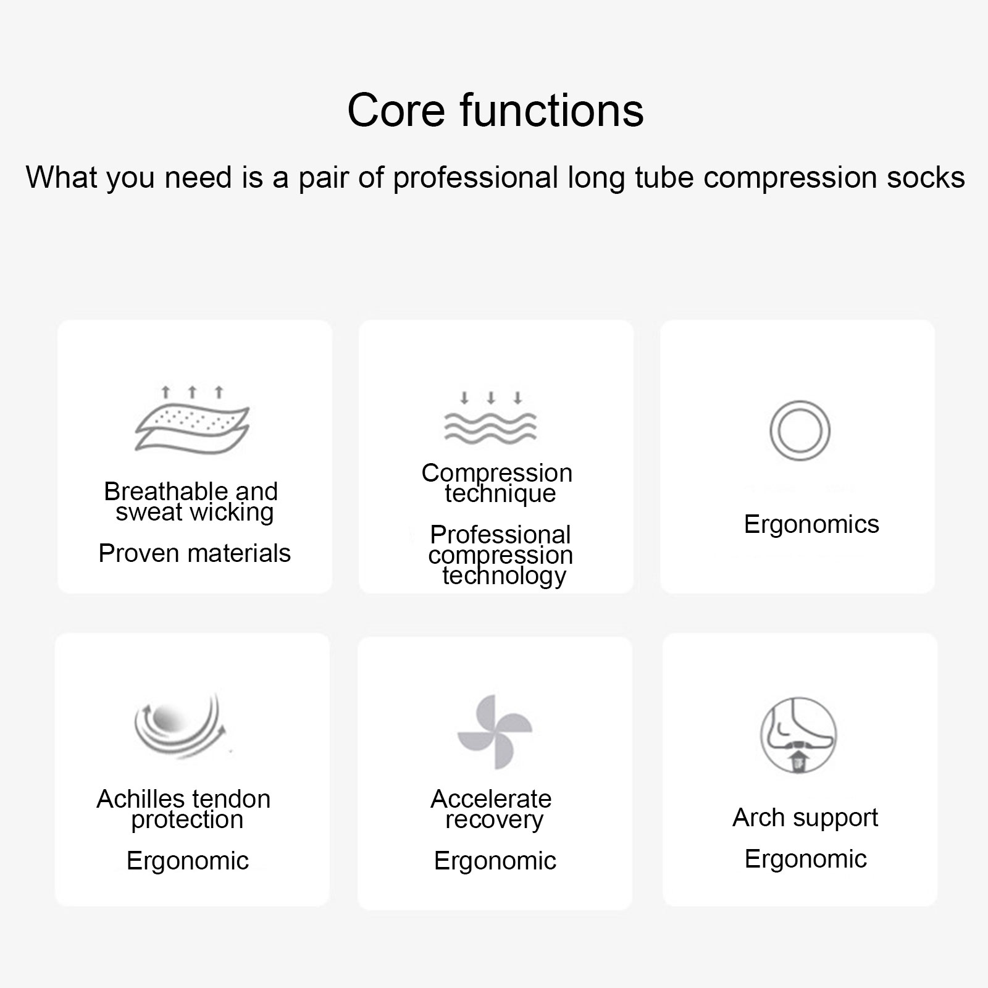988x988 pixels.
Task: Click the "Core functions" heading
Action: [495, 111]
